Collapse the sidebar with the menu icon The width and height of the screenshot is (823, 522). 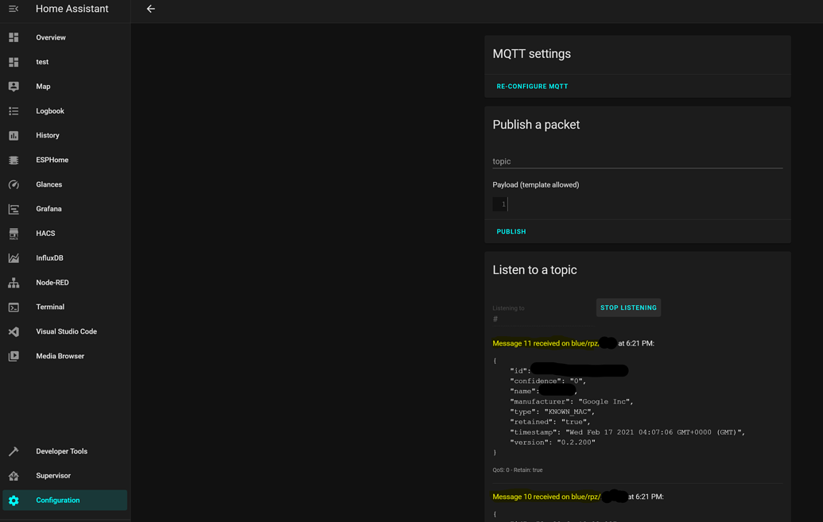coord(14,9)
